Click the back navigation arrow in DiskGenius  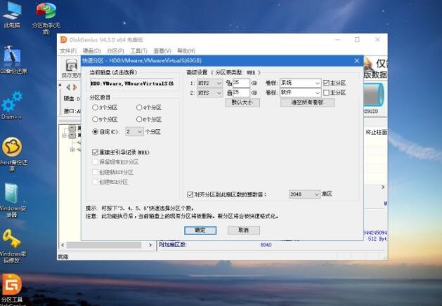coord(68,87)
